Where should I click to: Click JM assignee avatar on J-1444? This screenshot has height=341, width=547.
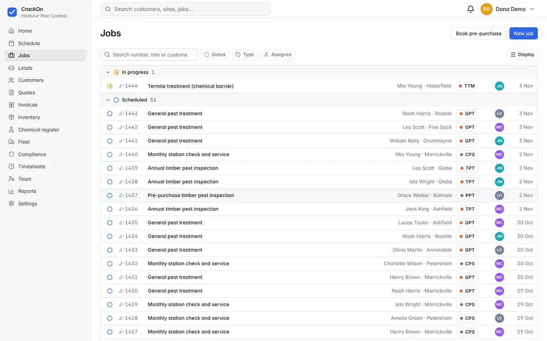pyautogui.click(x=500, y=86)
